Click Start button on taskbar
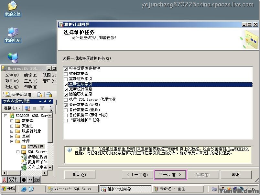The height and width of the screenshot is (195, 260). 8,189
